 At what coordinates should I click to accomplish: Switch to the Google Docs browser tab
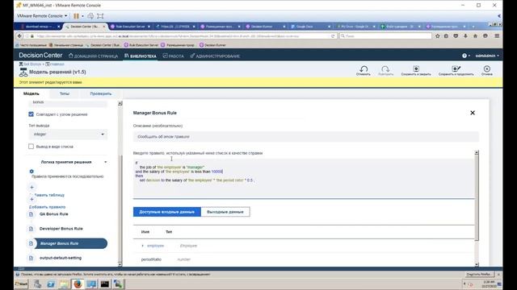(310, 27)
